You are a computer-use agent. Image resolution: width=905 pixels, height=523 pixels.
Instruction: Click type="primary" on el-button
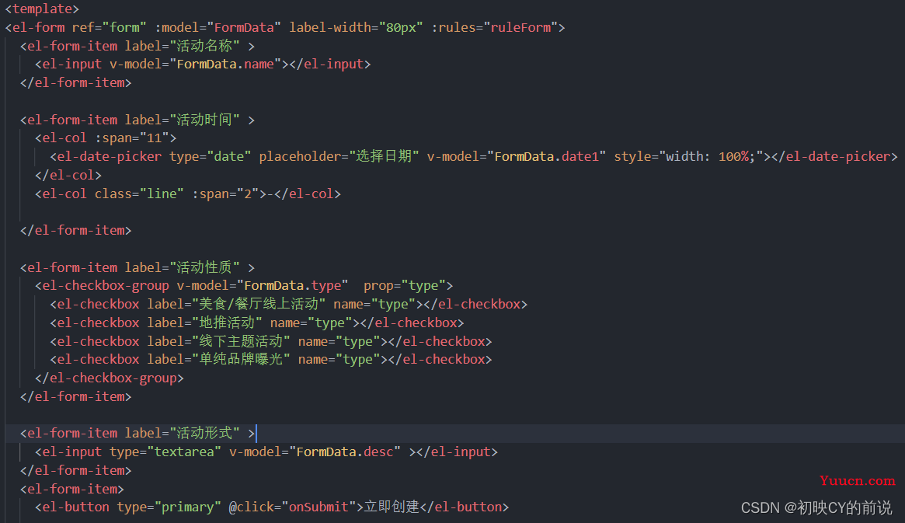point(169,507)
